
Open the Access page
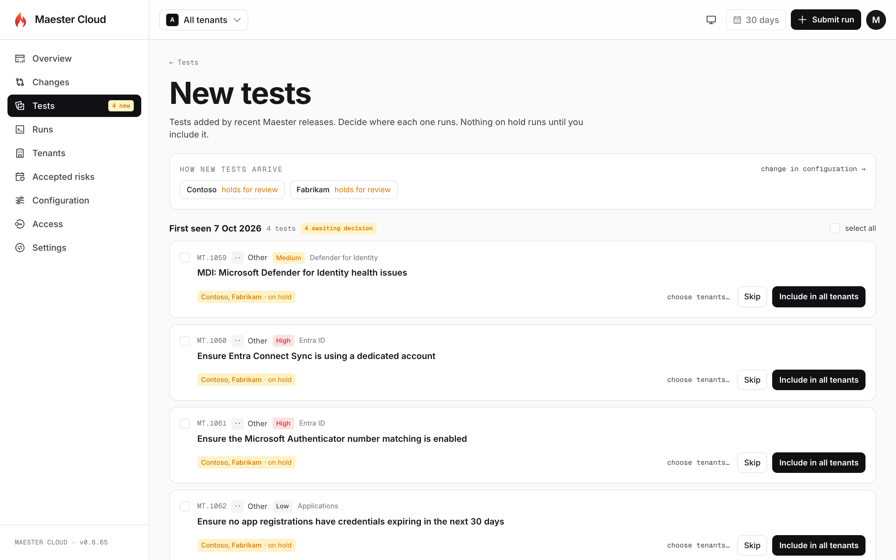pos(74,224)
